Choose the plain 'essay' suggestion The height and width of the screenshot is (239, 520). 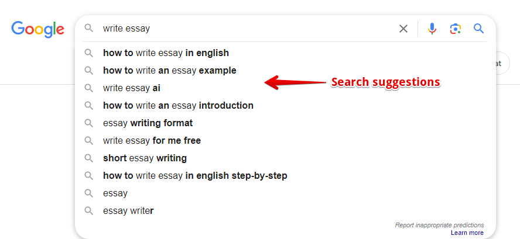[115, 193]
